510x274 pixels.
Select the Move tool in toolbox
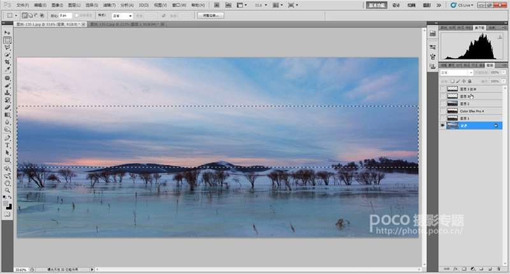click(8, 32)
